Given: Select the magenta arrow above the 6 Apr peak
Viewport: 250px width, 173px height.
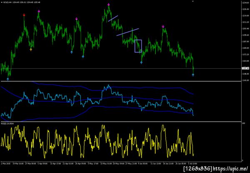Looking at the screenshot, I should [x=39, y=11].
